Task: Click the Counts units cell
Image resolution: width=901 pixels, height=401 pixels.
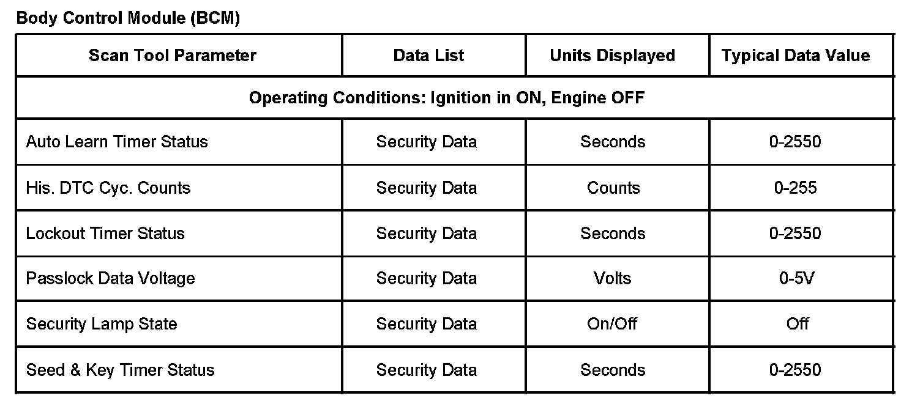Action: click(613, 188)
